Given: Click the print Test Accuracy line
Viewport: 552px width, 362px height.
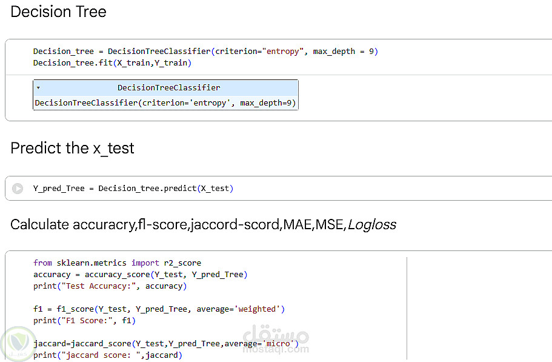Looking at the screenshot, I should [110, 286].
